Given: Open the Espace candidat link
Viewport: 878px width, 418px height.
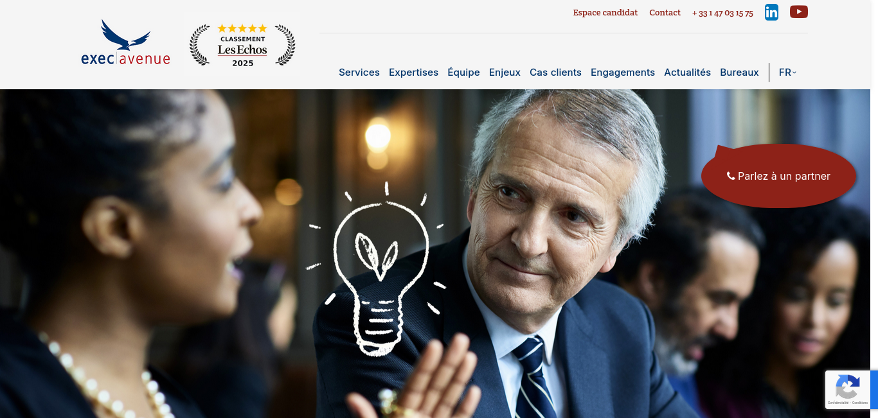Looking at the screenshot, I should [605, 13].
